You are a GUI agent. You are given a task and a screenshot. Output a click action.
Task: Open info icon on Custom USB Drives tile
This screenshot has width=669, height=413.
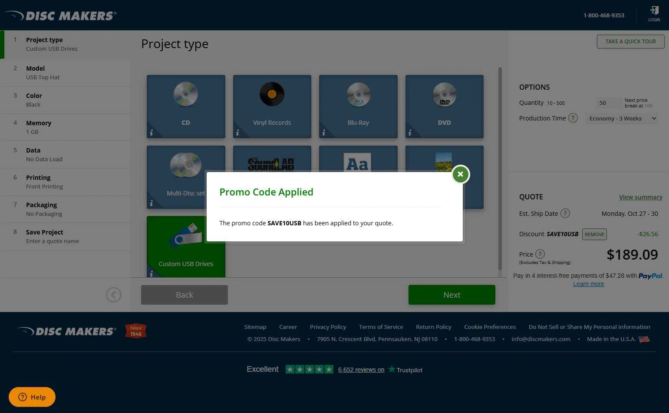pos(151,273)
